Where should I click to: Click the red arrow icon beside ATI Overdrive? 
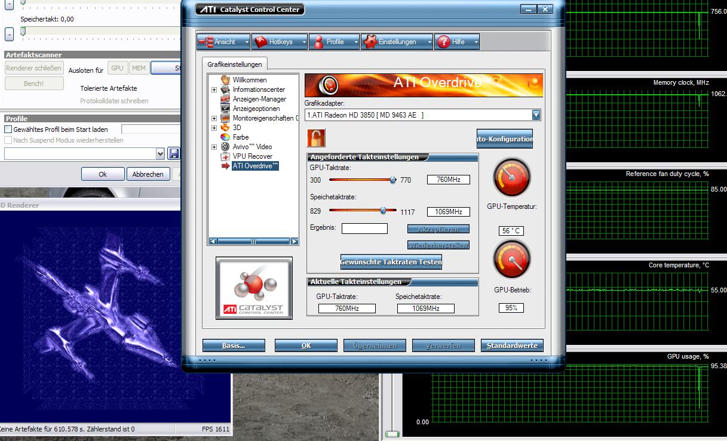pos(225,166)
